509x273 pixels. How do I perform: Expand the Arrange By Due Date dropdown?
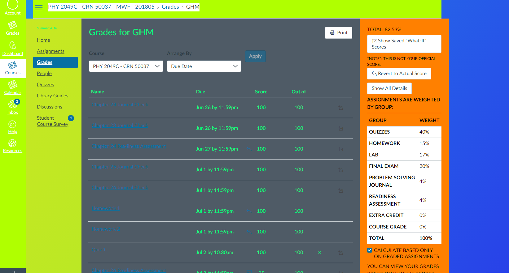point(204,66)
